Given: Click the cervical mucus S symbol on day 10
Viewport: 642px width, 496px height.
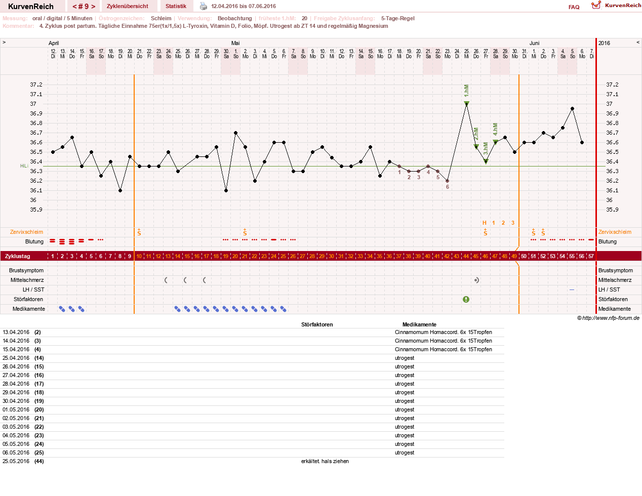Looking at the screenshot, I should (139, 232).
